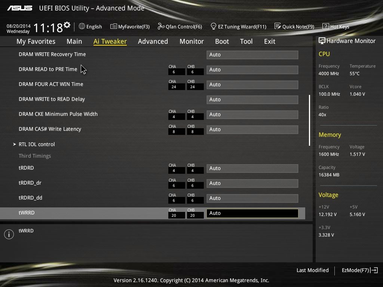Select the tRDRD_dr row label
Screen dimensions: 383x287
click(x=30, y=183)
